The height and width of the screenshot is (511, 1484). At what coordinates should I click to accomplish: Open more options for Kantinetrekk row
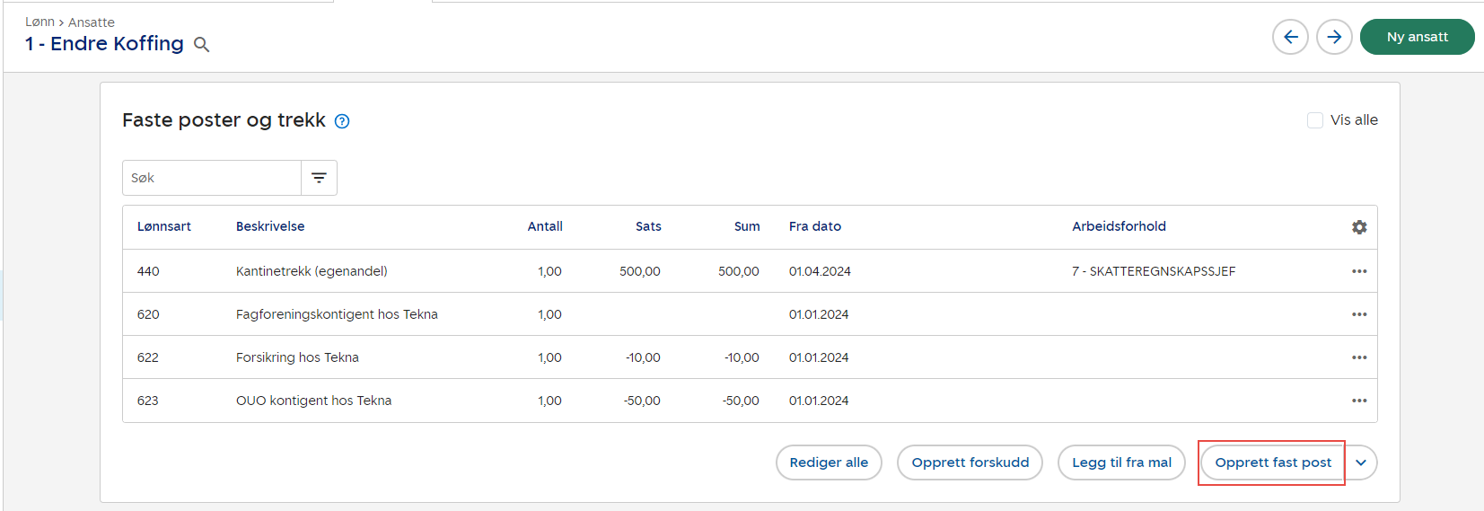(x=1359, y=271)
